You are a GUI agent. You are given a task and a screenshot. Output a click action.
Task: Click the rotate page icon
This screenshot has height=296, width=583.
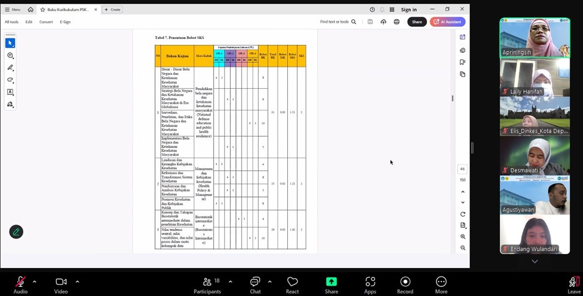tap(463, 214)
